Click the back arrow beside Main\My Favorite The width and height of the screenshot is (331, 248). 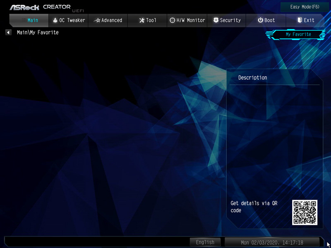8,33
